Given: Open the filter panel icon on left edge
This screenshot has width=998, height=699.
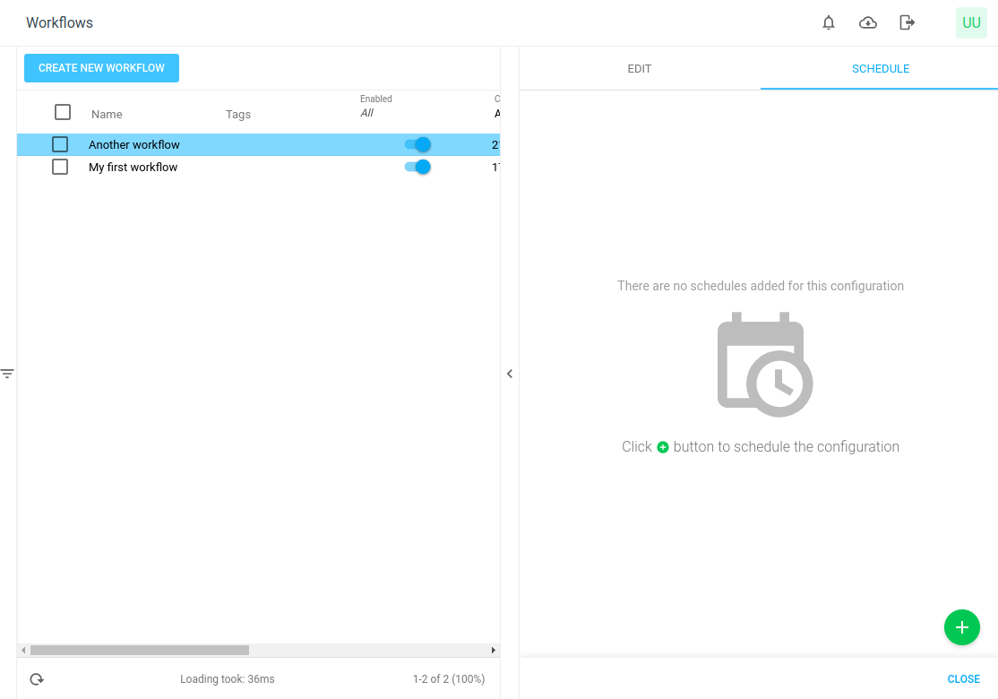Looking at the screenshot, I should 7,373.
